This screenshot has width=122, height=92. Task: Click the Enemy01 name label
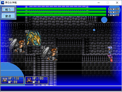point(114,12)
